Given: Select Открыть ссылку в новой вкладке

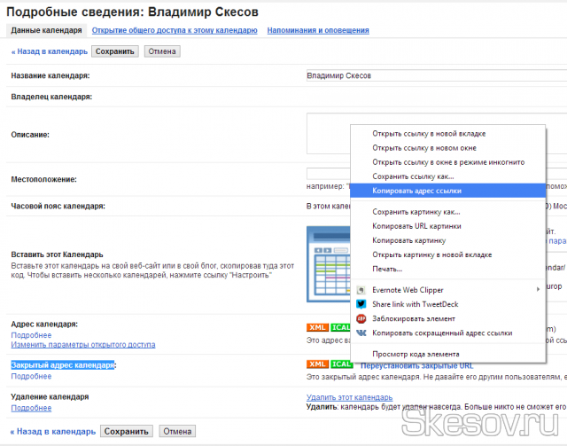Looking at the screenshot, I should [429, 134].
